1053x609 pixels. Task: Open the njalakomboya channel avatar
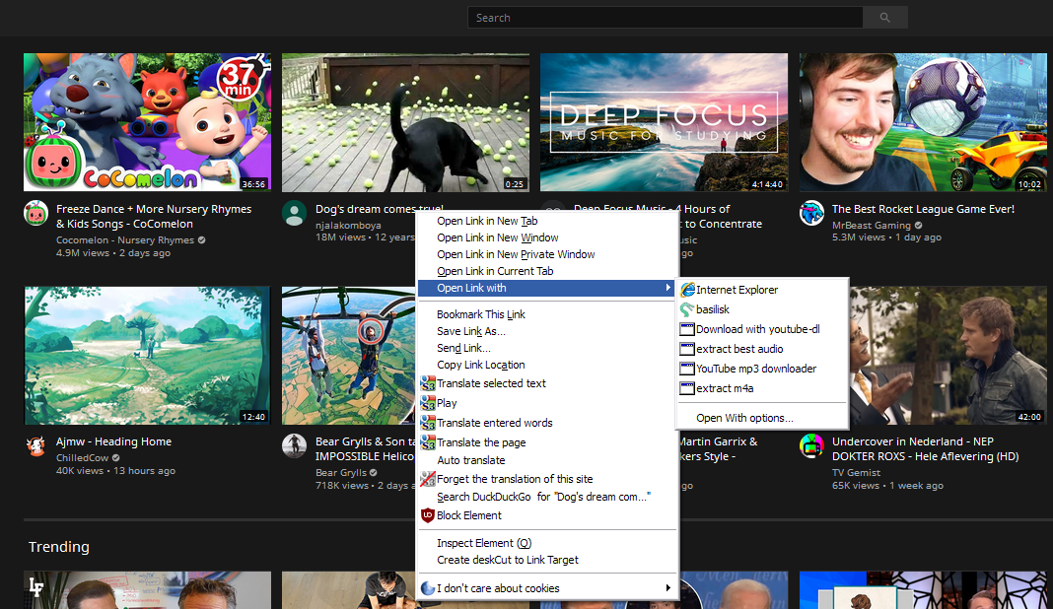point(294,214)
